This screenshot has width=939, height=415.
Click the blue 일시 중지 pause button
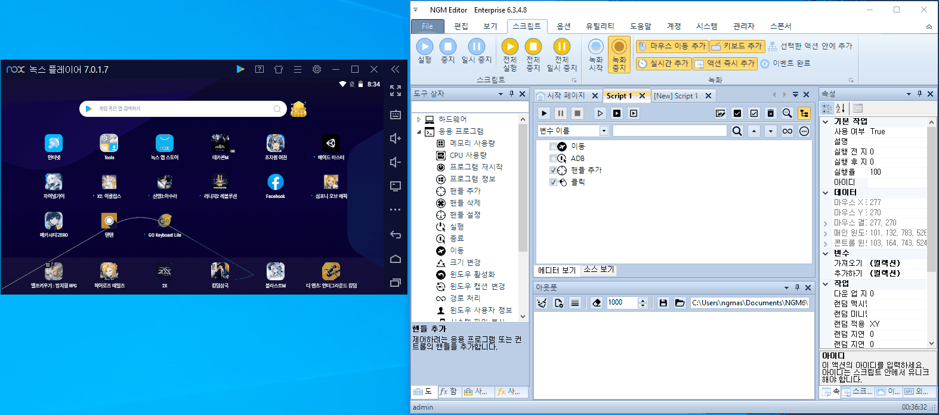click(x=477, y=51)
